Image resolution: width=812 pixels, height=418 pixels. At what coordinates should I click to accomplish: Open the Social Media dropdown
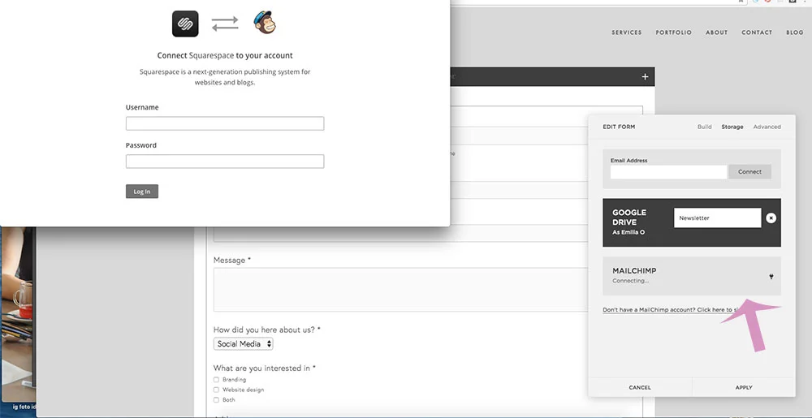point(244,343)
